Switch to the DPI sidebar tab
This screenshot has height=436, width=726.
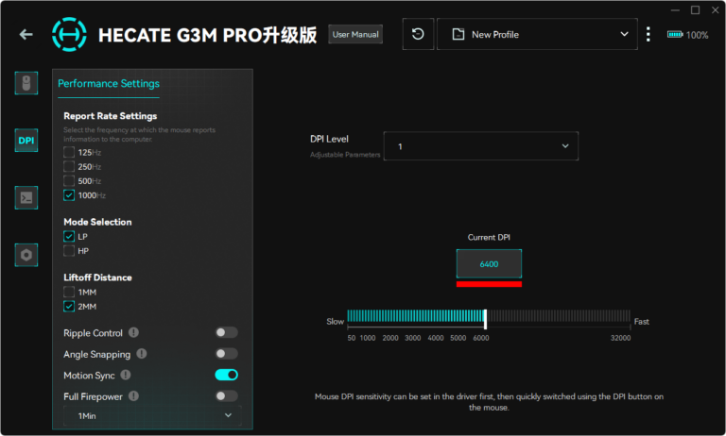26,141
